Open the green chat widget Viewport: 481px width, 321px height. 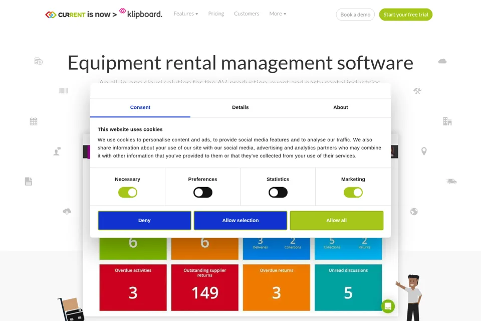(388, 306)
